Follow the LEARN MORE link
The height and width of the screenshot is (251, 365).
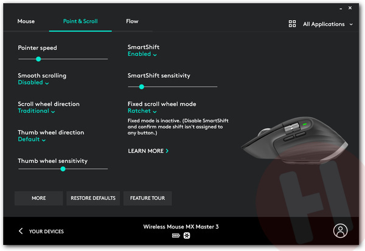coord(148,151)
